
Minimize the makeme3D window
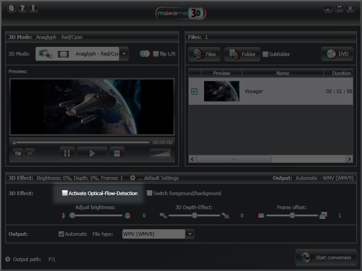pyautogui.click(x=328, y=9)
